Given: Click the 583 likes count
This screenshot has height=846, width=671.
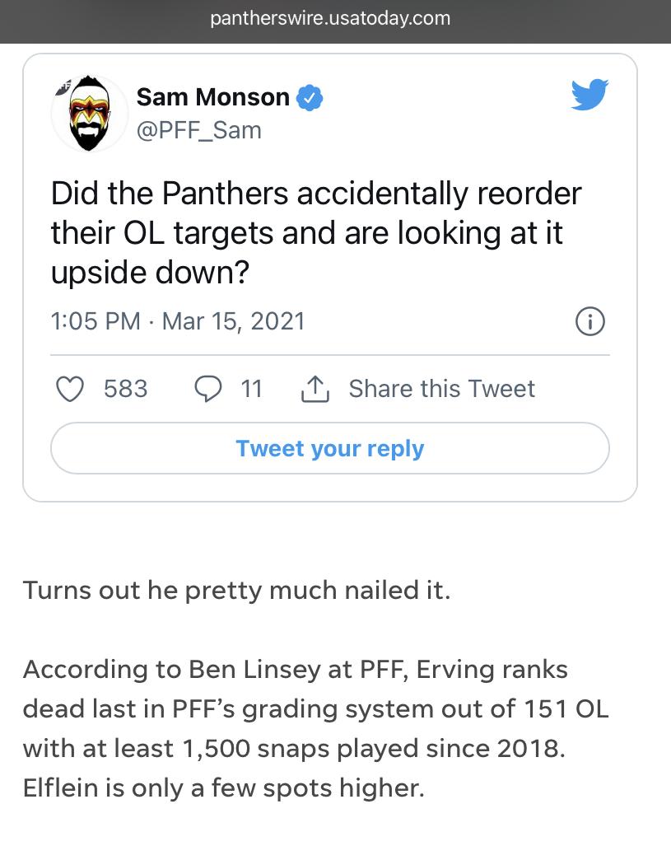Looking at the screenshot, I should tap(125, 389).
